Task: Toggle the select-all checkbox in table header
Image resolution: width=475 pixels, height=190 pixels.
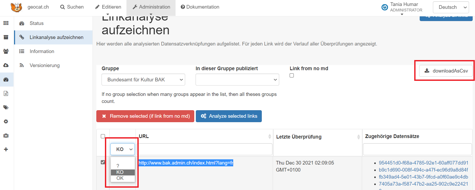Action: 103,136
